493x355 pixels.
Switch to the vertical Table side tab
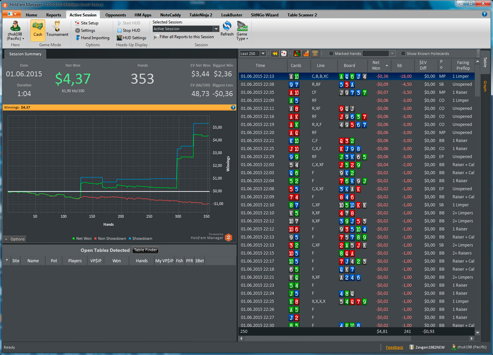coord(485,62)
